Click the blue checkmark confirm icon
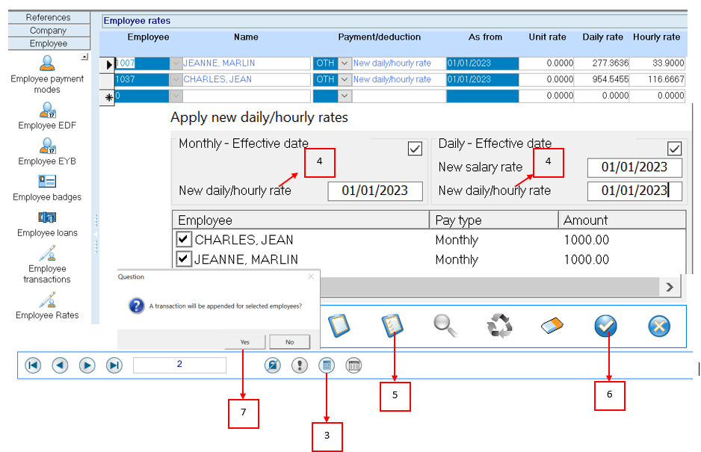The width and height of the screenshot is (701, 452). tap(606, 326)
